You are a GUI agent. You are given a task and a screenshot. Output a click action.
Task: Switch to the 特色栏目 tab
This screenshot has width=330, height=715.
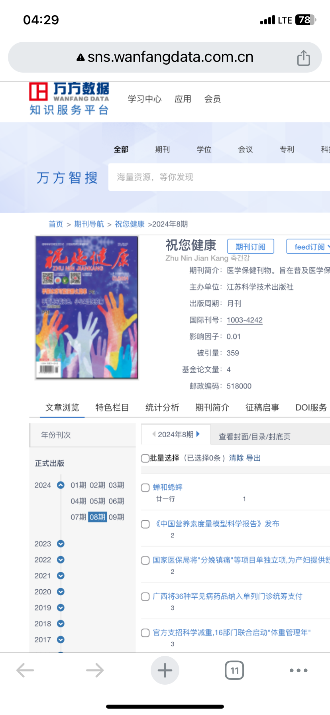click(112, 407)
